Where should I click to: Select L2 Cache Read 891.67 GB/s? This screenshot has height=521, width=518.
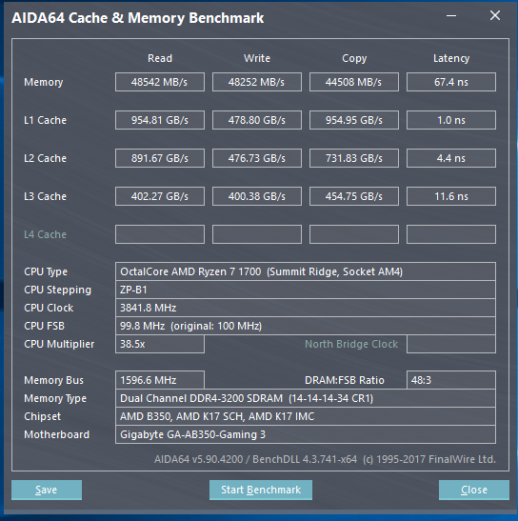(x=160, y=158)
